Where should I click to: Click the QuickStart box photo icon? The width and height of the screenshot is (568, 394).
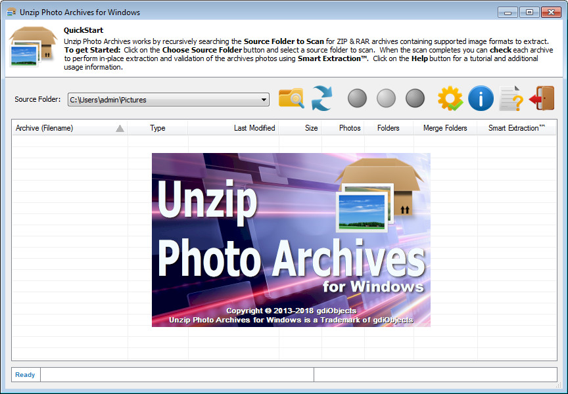[x=33, y=47]
